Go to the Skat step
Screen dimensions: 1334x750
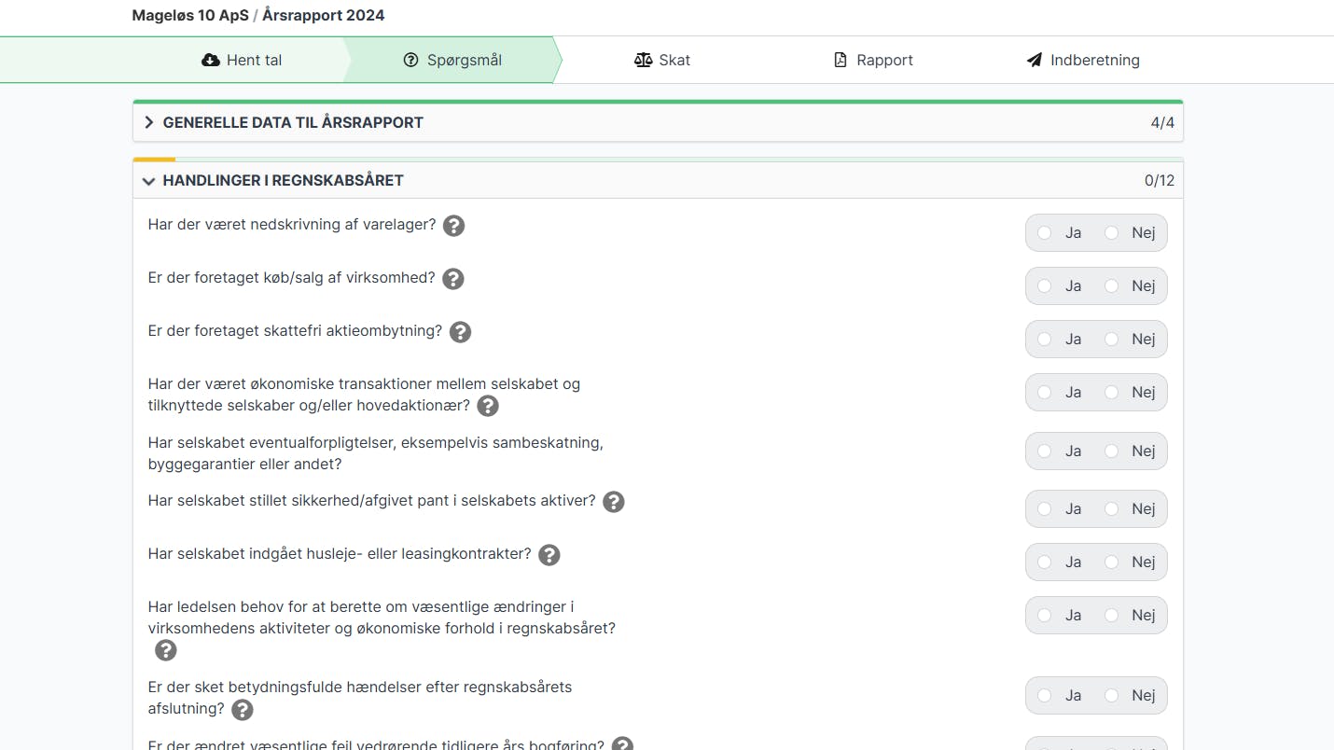point(662,60)
